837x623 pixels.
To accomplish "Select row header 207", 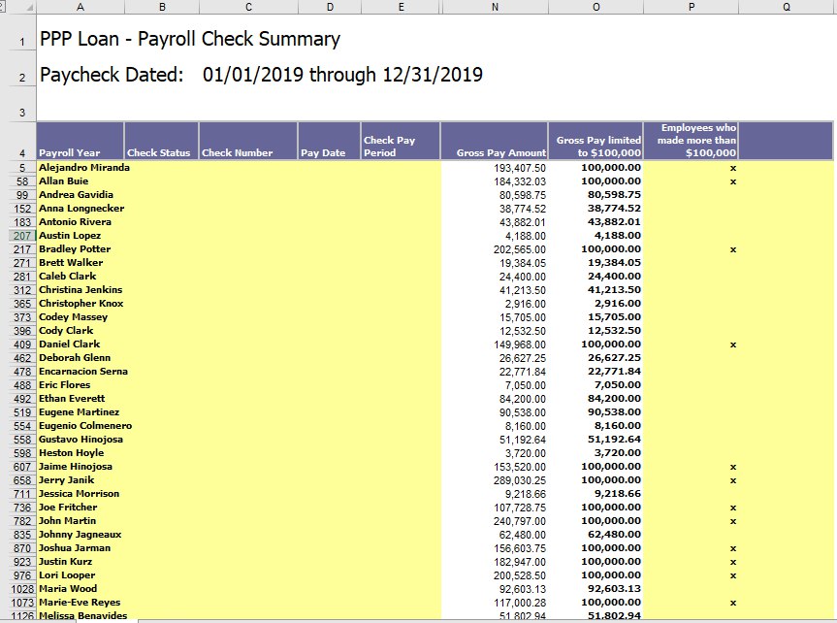I will [17, 236].
